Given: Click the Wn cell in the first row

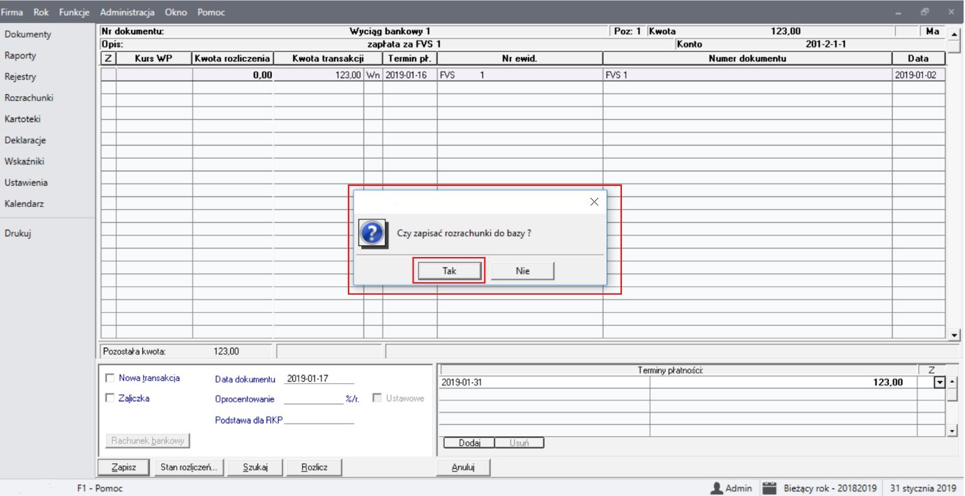Looking at the screenshot, I should [x=373, y=75].
